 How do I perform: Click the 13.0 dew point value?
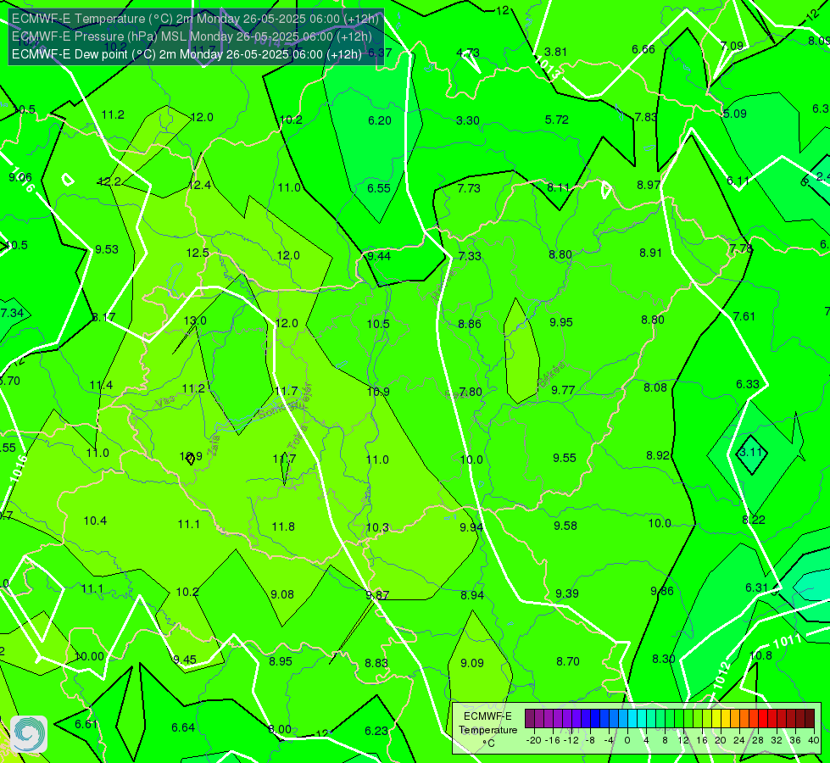195,320
